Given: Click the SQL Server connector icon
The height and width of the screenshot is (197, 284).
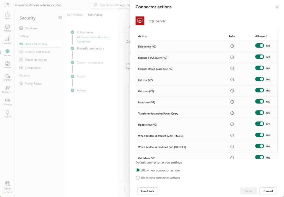Looking at the screenshot, I should 140,21.
